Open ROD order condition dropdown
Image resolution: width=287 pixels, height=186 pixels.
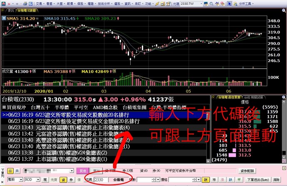point(38,180)
